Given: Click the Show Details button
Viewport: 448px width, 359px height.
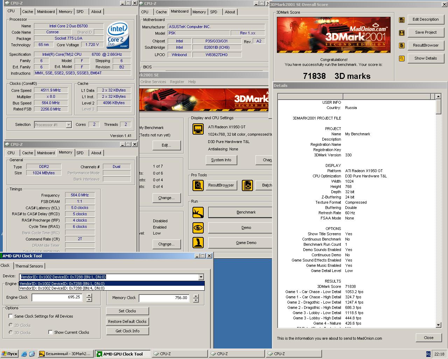Looking at the screenshot, I should (426, 59).
